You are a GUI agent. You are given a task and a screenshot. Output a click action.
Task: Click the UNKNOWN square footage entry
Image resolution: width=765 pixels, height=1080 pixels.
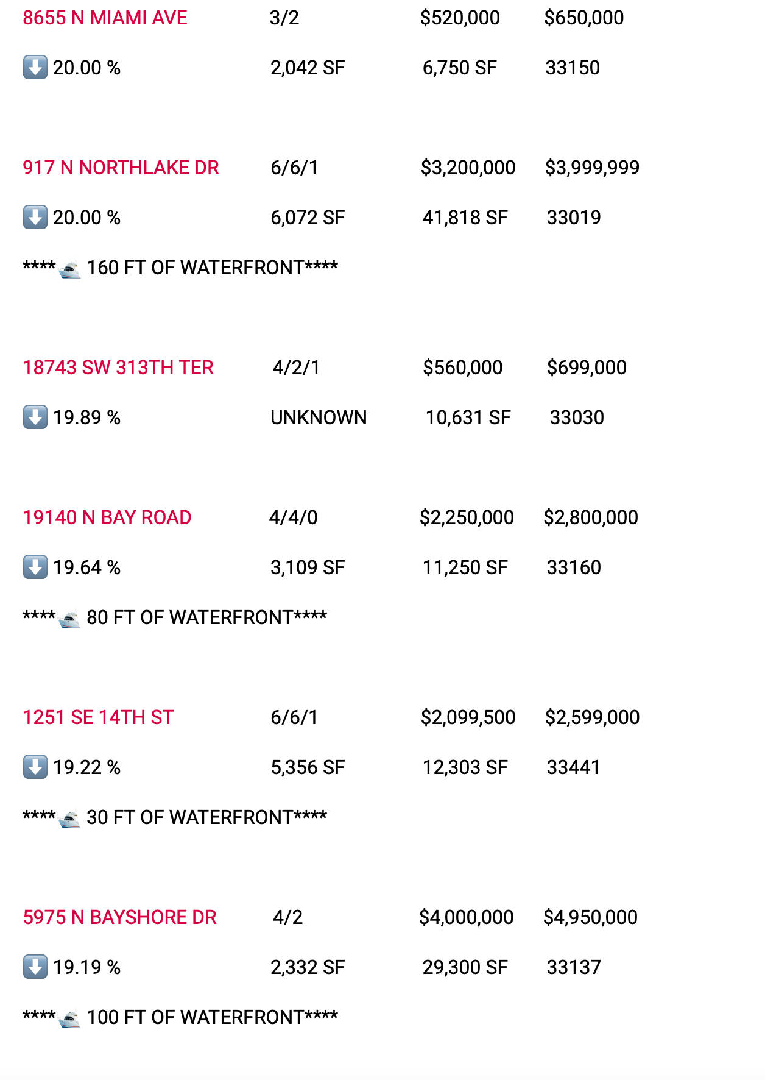(319, 417)
